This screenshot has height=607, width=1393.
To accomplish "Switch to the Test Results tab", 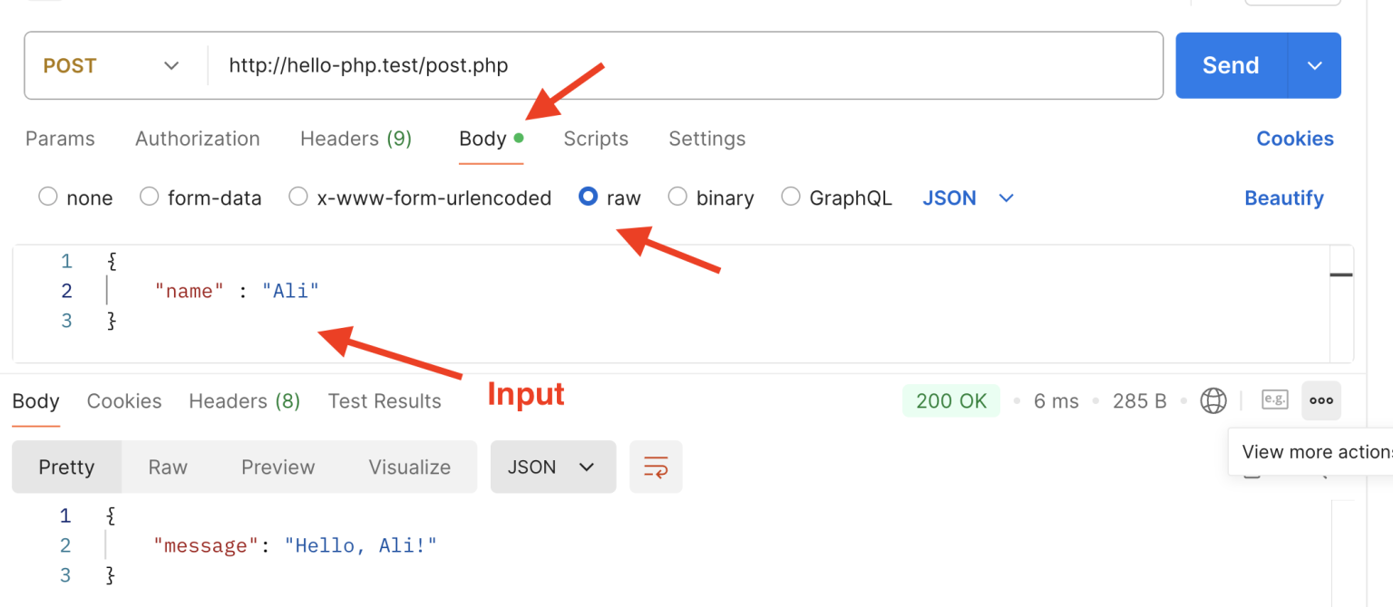I will pos(385,401).
